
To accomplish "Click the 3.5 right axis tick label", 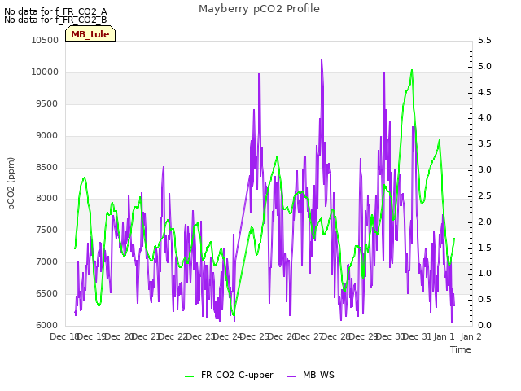I will [484, 143].
